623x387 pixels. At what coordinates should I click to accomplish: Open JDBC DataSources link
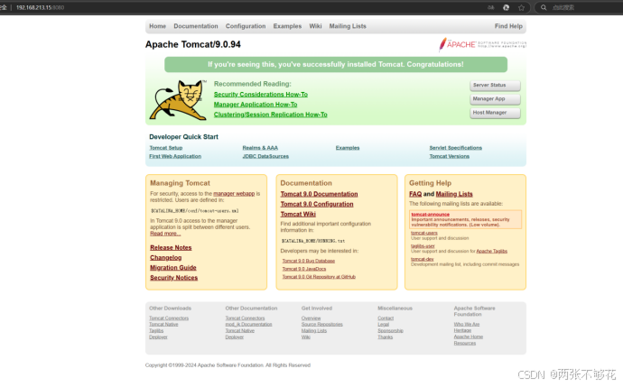coord(265,156)
